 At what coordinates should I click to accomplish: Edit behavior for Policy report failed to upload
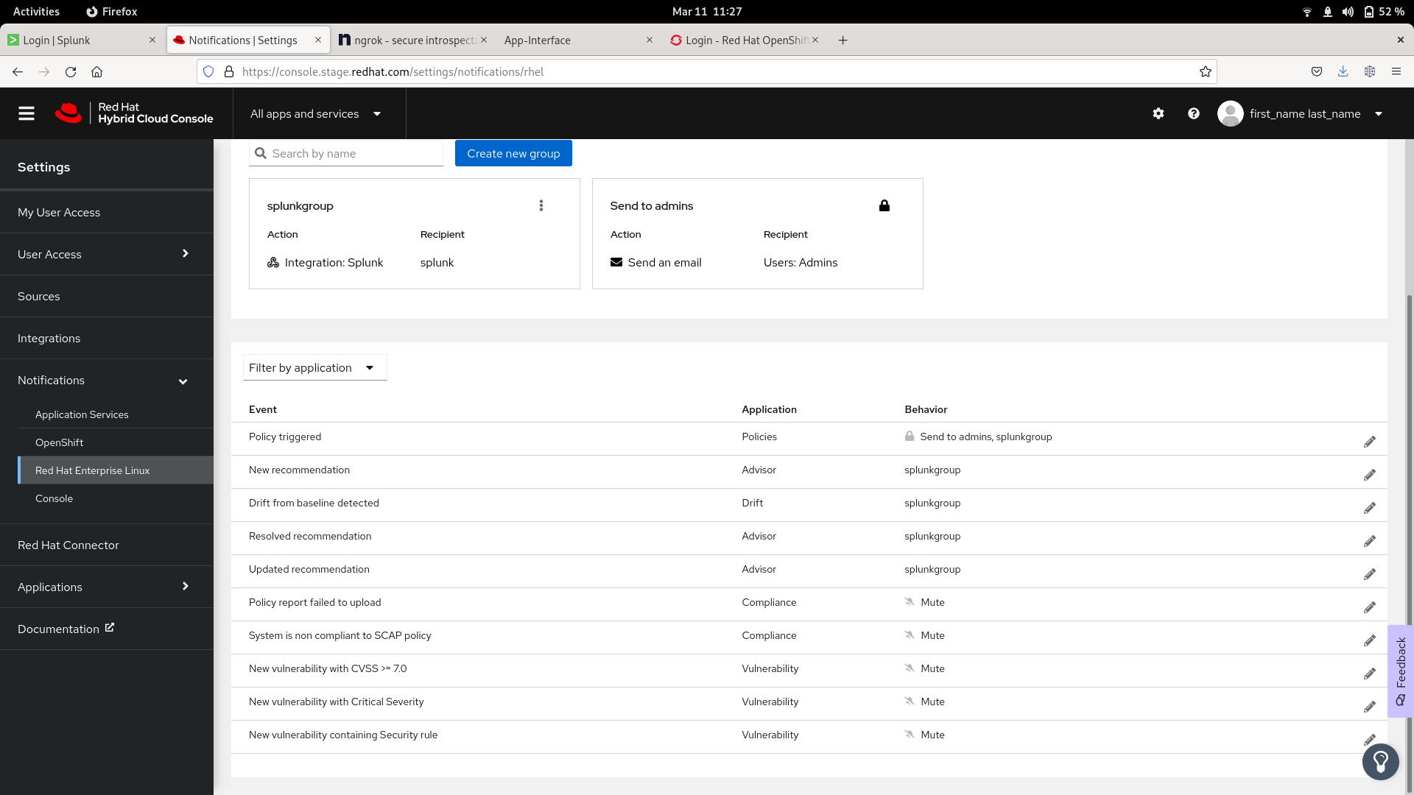(1369, 607)
